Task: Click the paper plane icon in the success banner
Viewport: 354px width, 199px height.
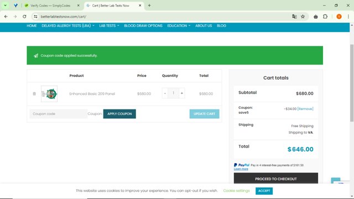Action: [36, 55]
